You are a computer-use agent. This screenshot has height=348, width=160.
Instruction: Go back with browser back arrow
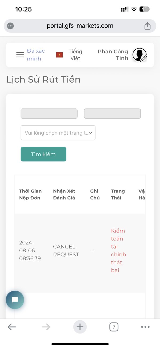(x=12, y=327)
